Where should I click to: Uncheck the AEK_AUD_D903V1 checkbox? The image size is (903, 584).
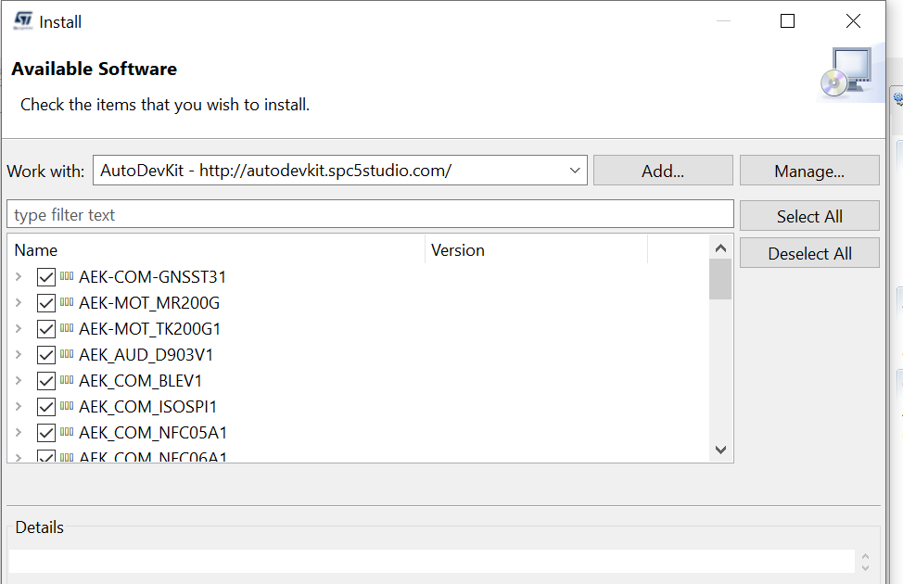(x=46, y=354)
